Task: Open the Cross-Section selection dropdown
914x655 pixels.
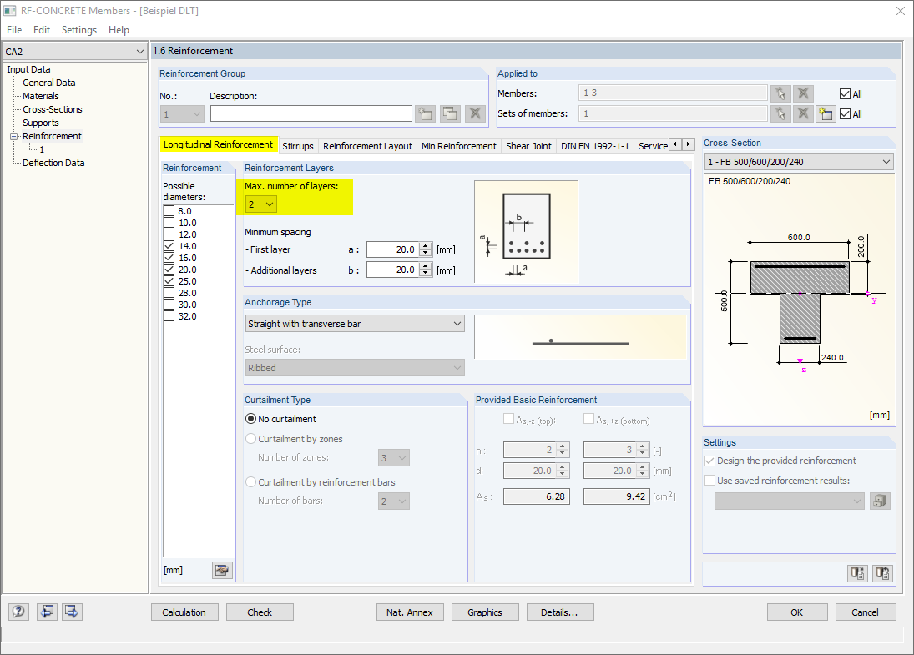Action: pyautogui.click(x=799, y=161)
